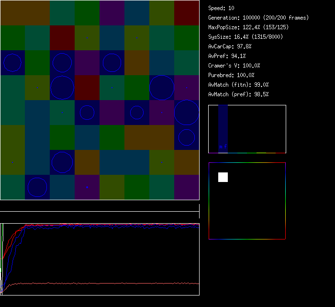This screenshot has height=307, width=335.
Task: Click the tall blue histogram bar
Action: (223, 125)
